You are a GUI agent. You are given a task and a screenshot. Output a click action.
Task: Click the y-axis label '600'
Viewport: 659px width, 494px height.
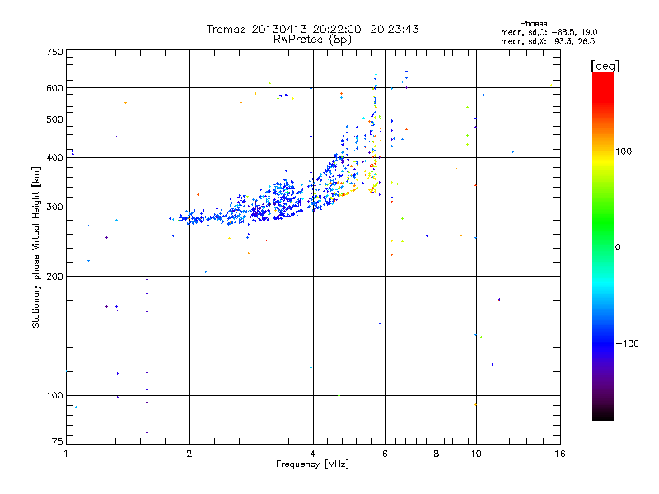tap(54, 88)
